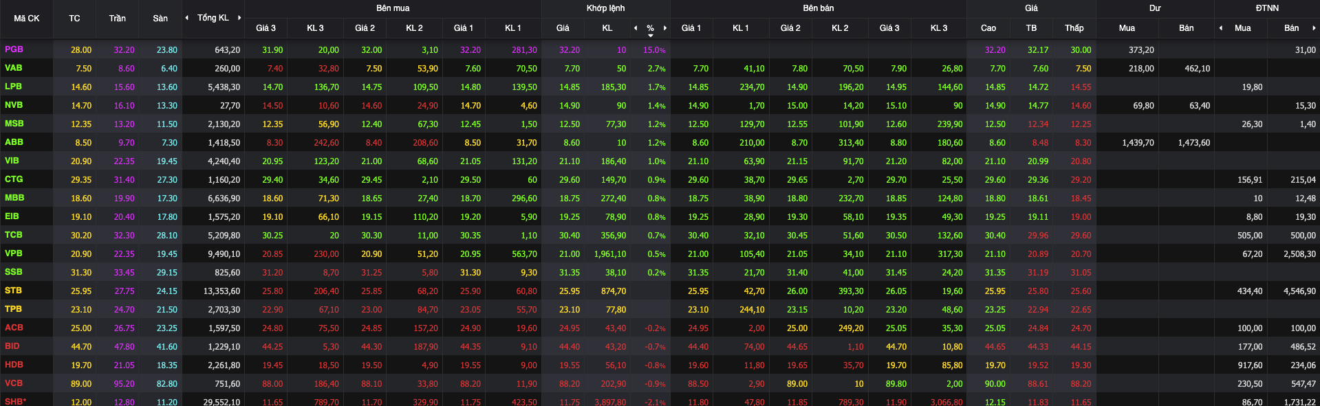Click MBB total volume 6,636,90
The width and height of the screenshot is (1320, 406).
coord(224,199)
